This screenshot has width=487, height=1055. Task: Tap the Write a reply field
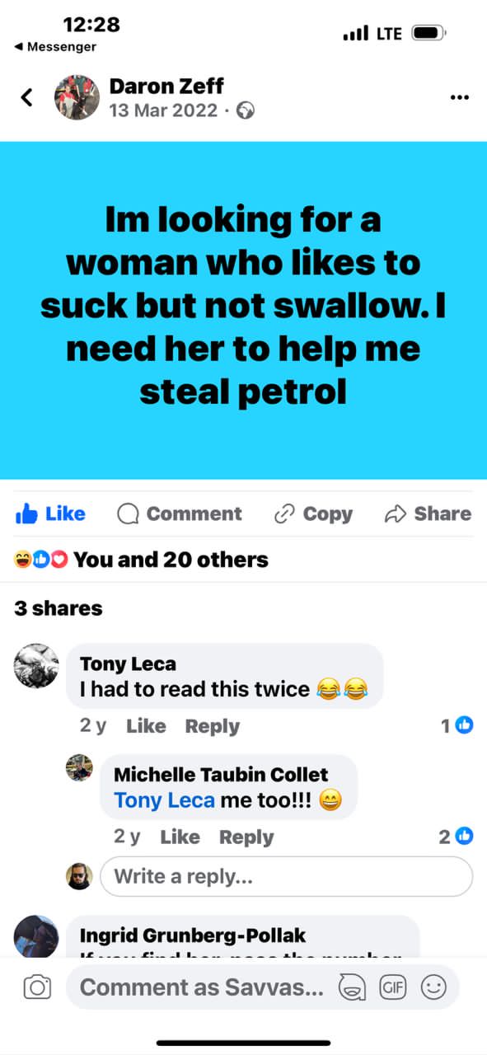(x=287, y=876)
